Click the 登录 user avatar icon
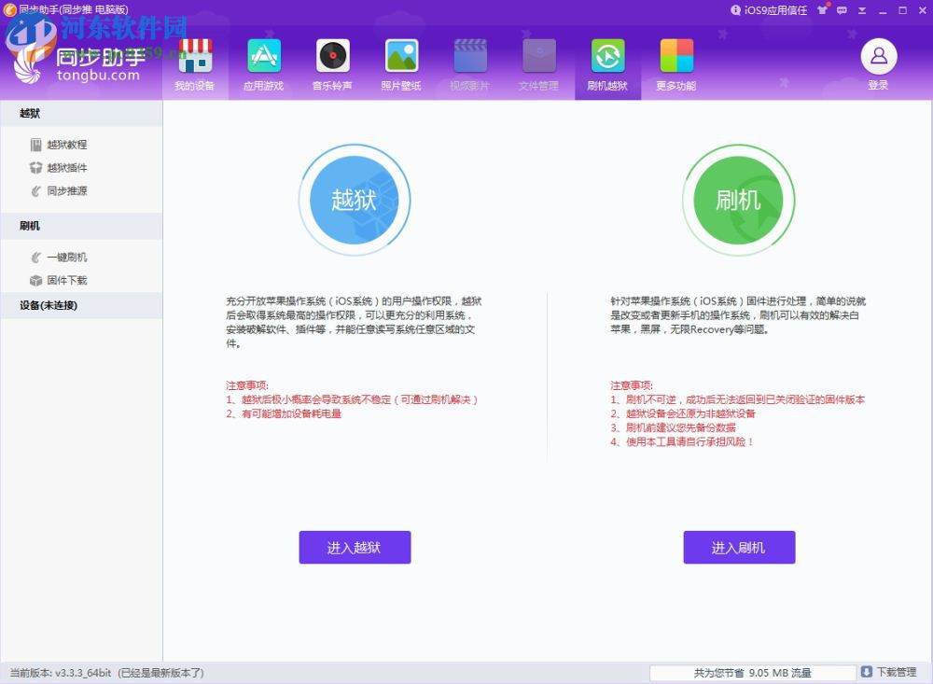 click(879, 56)
